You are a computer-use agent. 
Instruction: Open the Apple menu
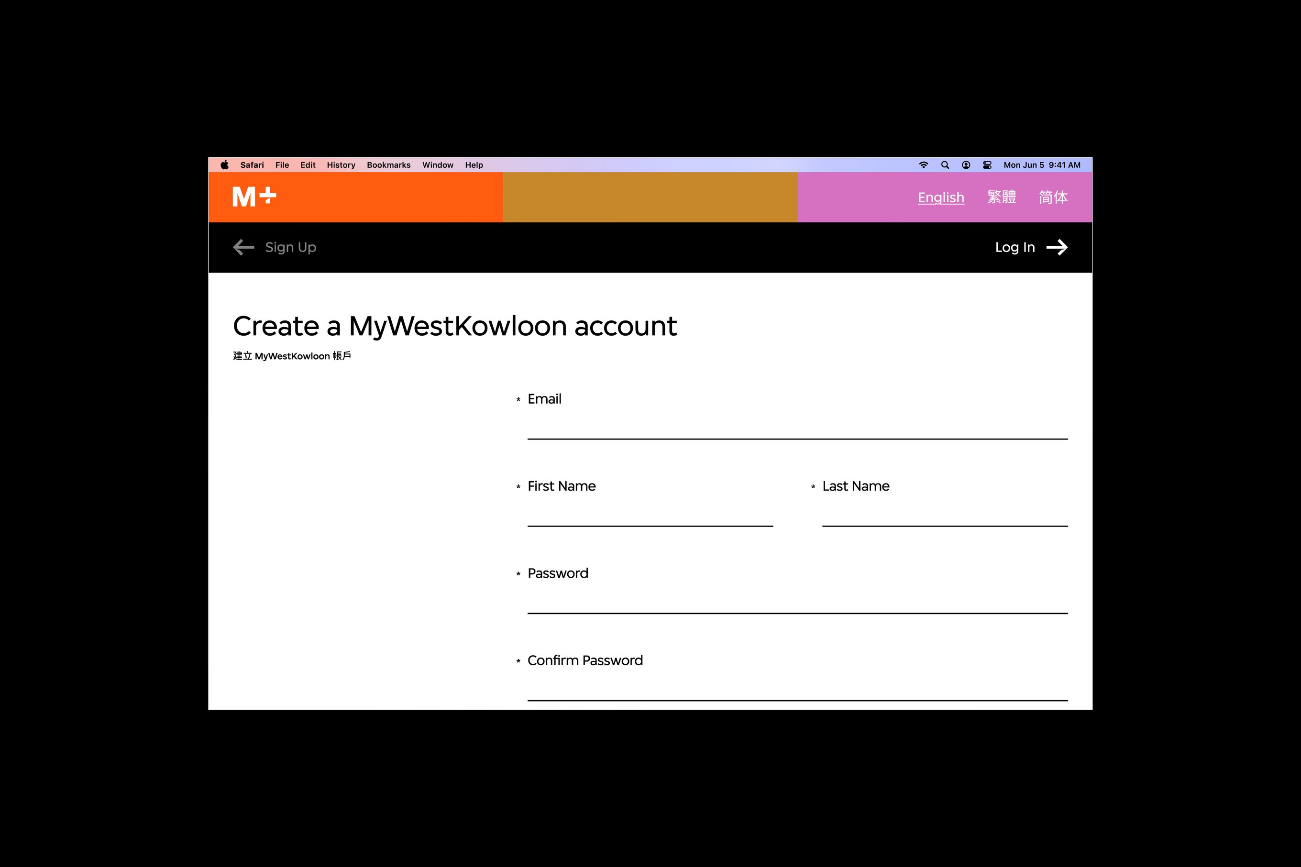pyautogui.click(x=224, y=165)
